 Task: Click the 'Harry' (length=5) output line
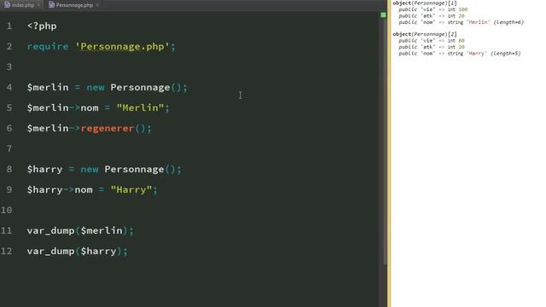tap(460, 54)
